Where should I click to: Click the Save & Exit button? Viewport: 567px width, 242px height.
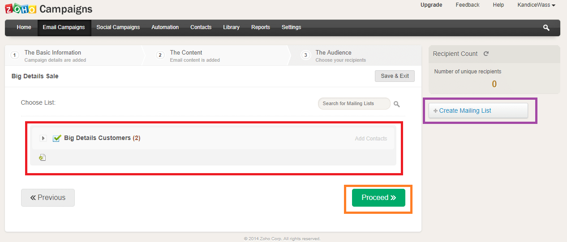tap(395, 76)
